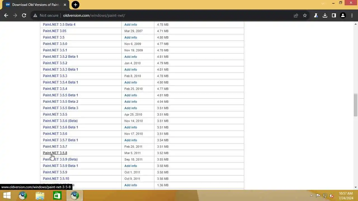Open the Paint.NET 3.5.9 link

(55, 172)
